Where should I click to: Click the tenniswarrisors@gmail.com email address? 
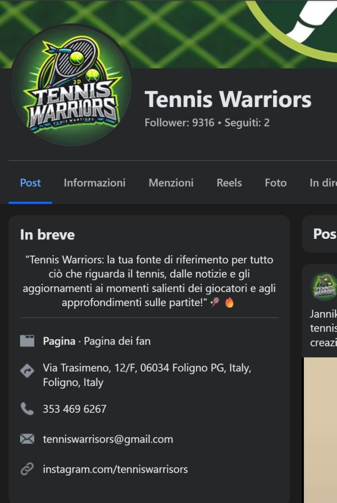click(108, 439)
